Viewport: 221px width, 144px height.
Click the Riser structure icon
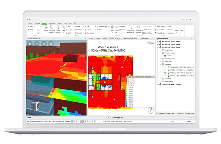pos(112,29)
